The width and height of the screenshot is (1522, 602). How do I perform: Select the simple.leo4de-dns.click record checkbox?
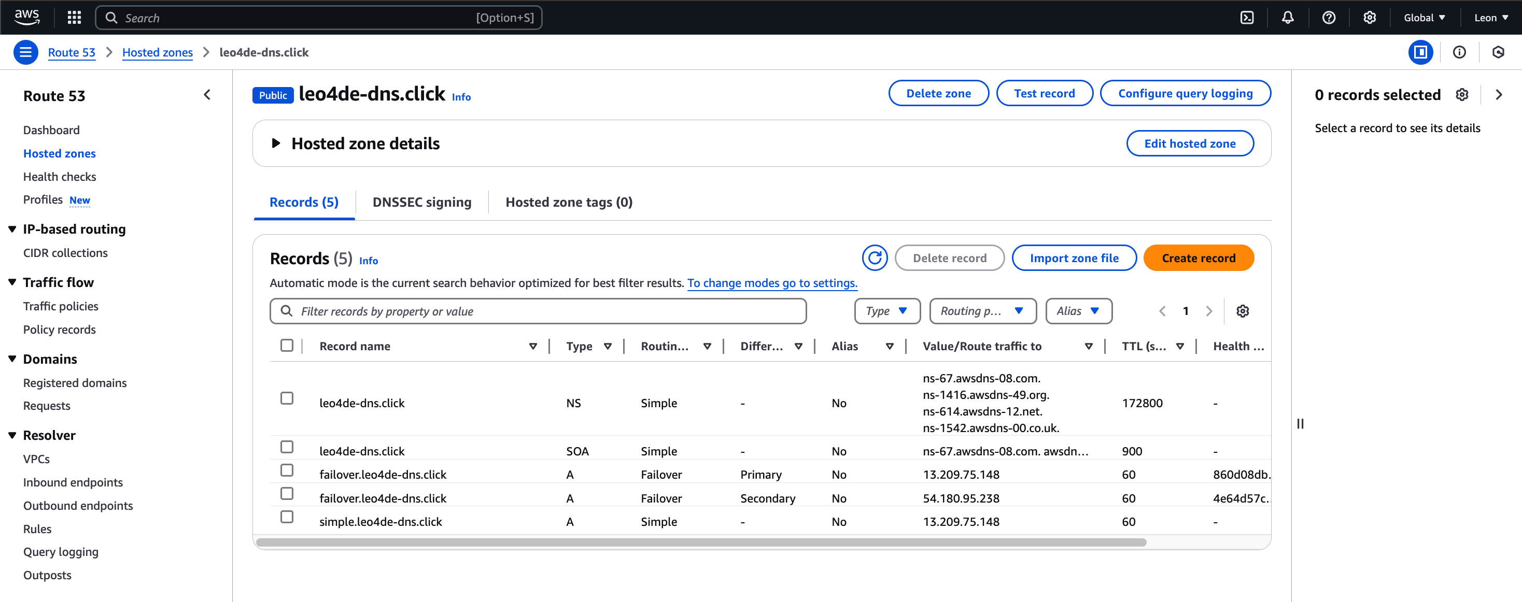click(x=287, y=517)
